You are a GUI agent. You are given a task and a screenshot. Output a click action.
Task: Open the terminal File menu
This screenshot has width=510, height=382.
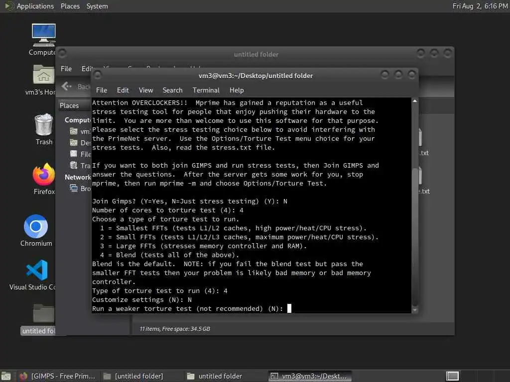(102, 91)
